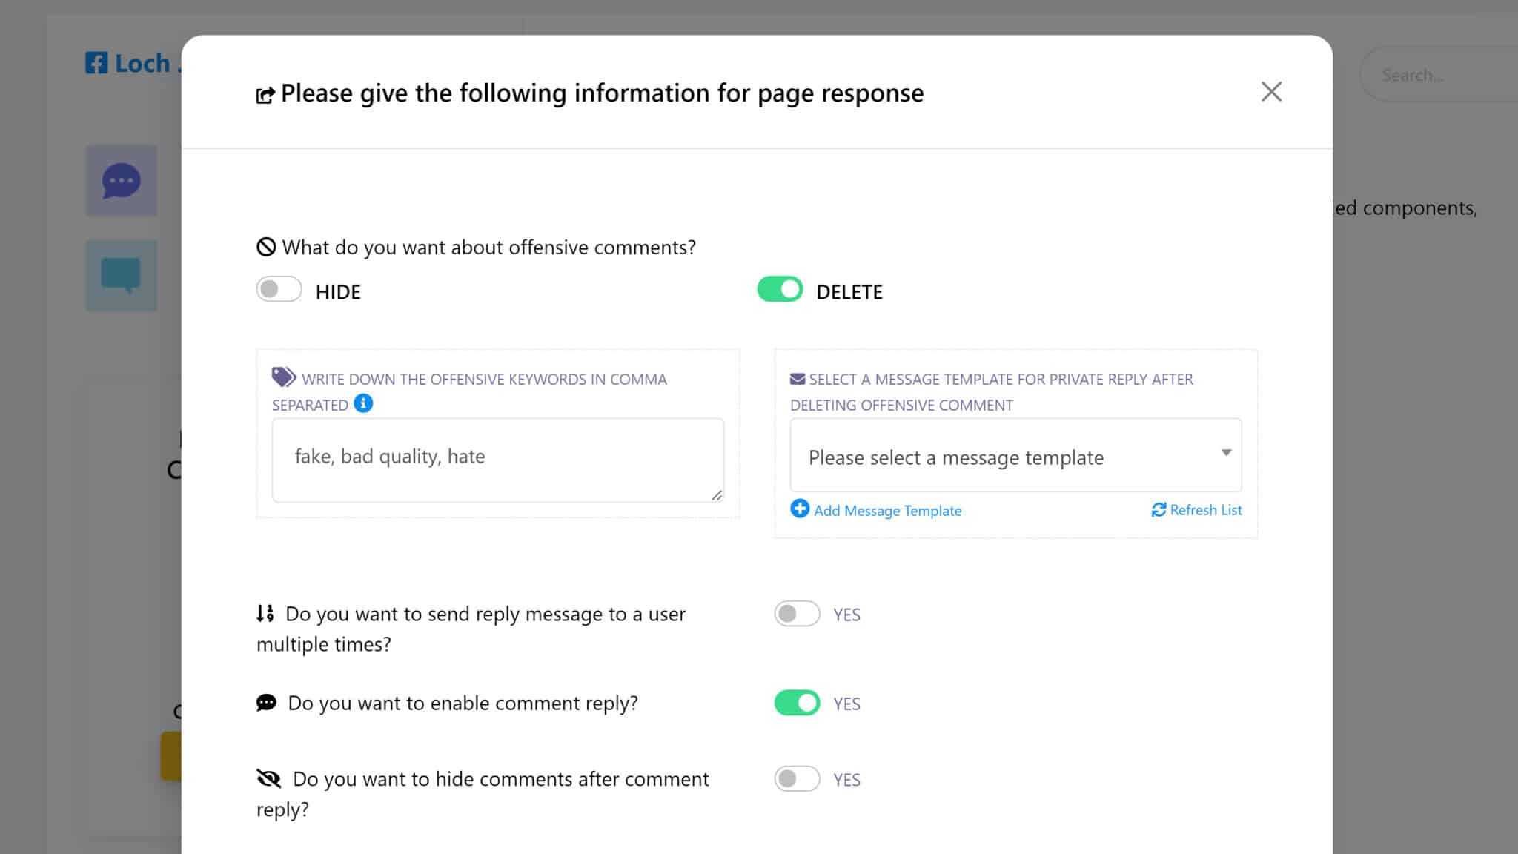Image resolution: width=1518 pixels, height=854 pixels.
Task: Toggle send reply message multiple times switch
Action: [x=797, y=614]
